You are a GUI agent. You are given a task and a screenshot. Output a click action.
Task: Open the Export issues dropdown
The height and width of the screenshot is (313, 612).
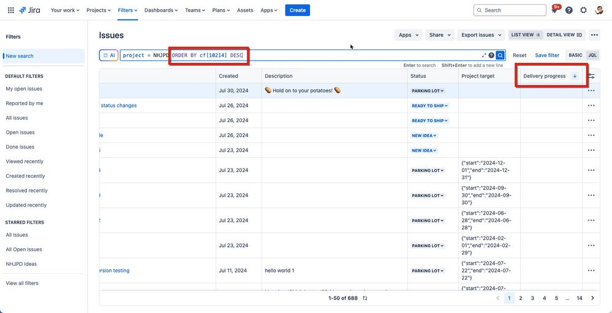(481, 35)
